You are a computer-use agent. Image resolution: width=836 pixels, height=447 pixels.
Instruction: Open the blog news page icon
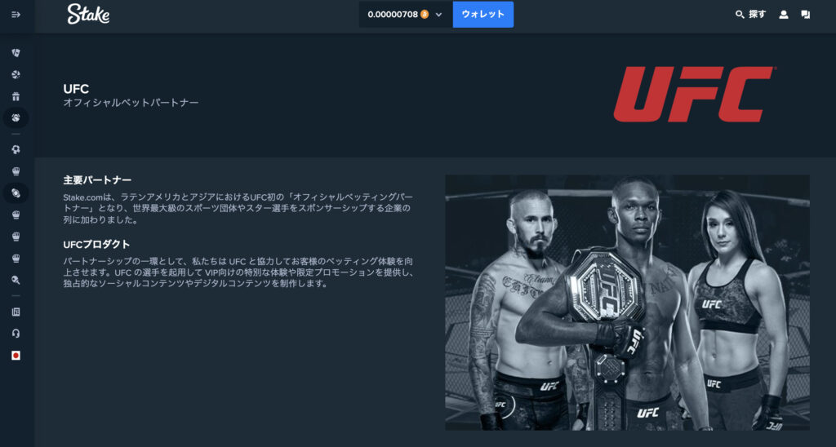click(x=16, y=312)
